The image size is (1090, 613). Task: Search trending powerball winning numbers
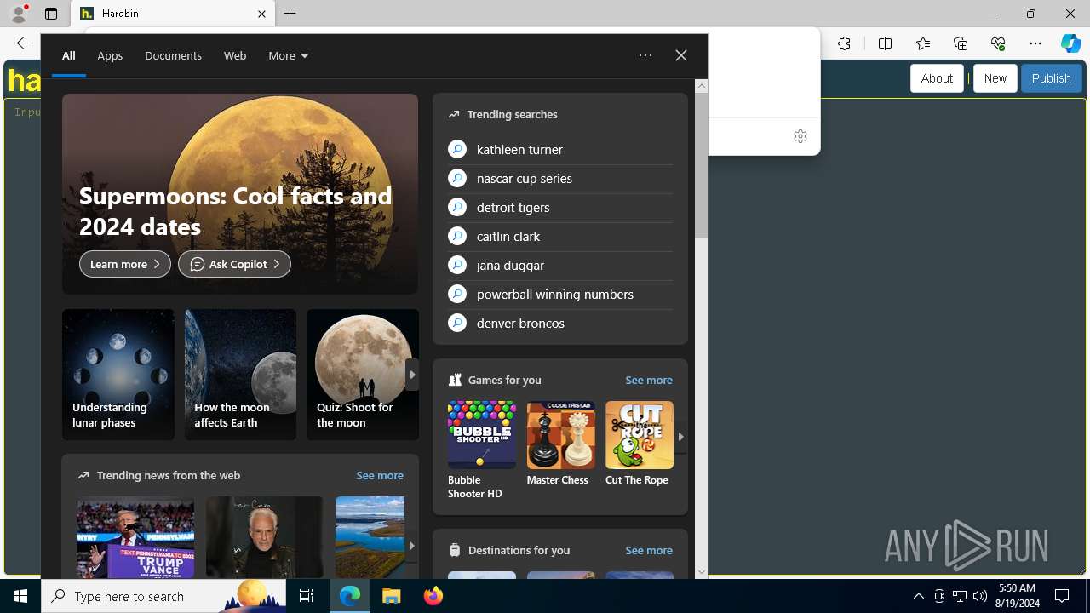coord(559,294)
